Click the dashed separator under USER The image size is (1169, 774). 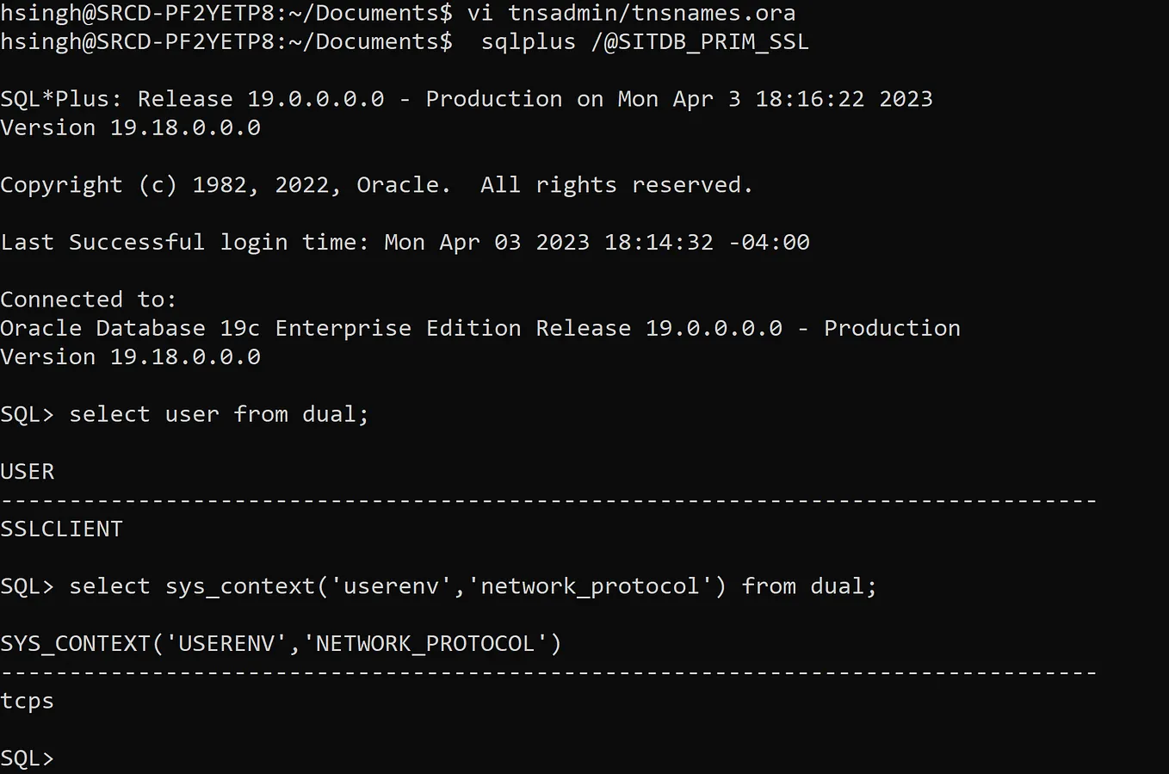point(548,500)
